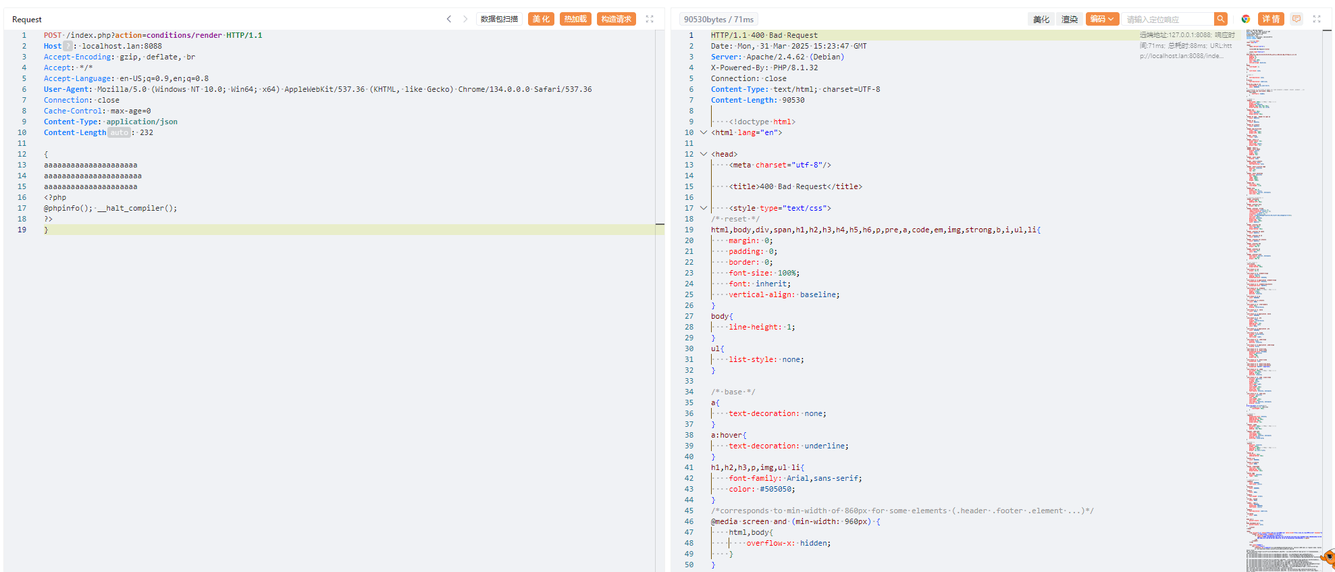
Task: Click the response Content-Length: 90530 line
Action: (758, 100)
